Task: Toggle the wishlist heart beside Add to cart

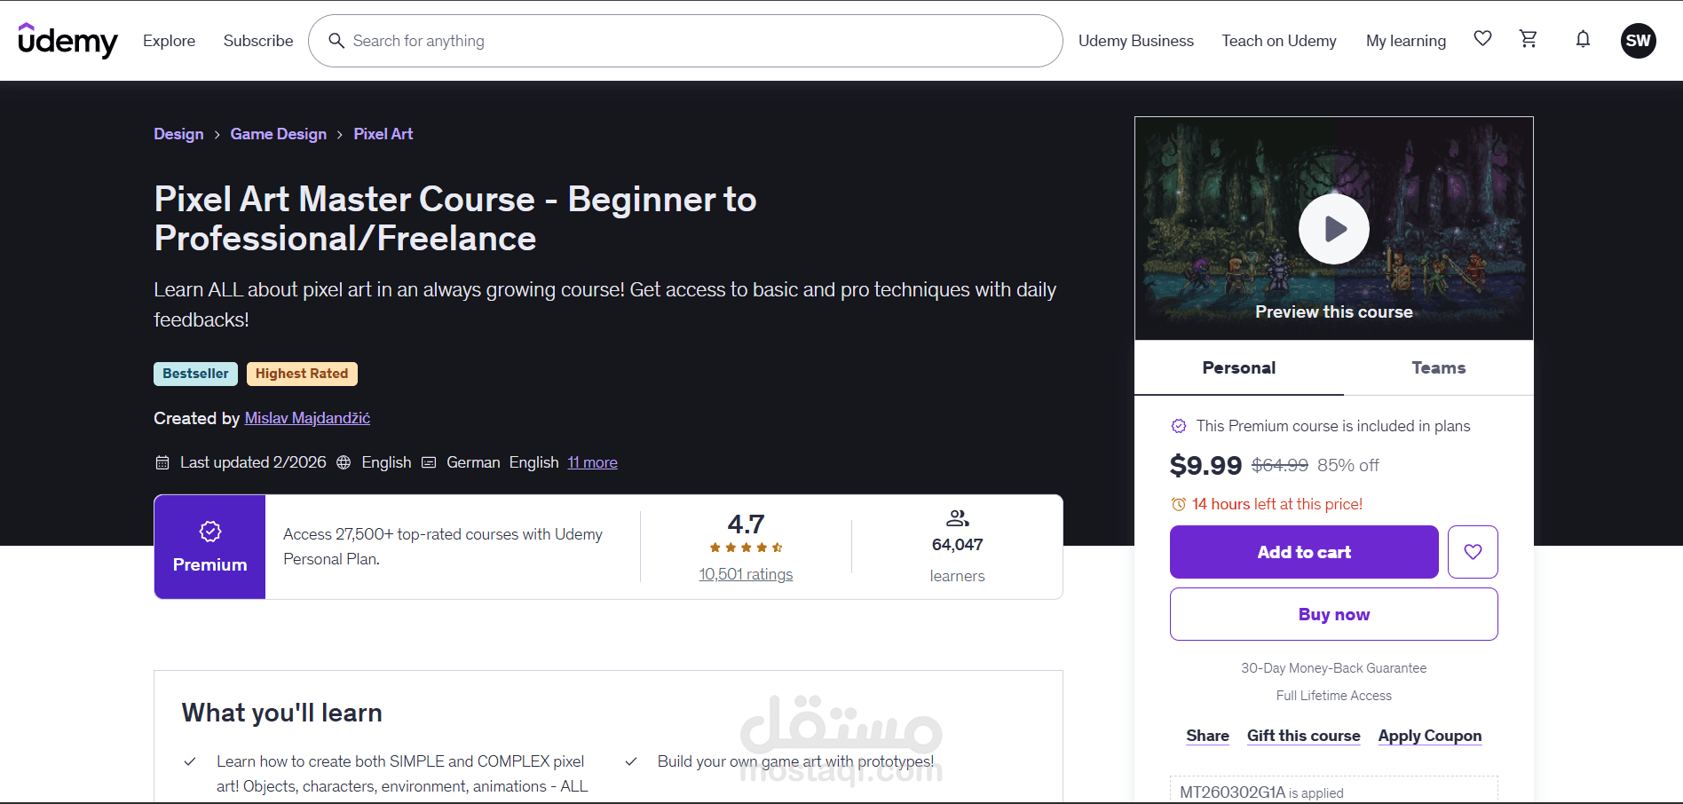Action: click(1473, 551)
